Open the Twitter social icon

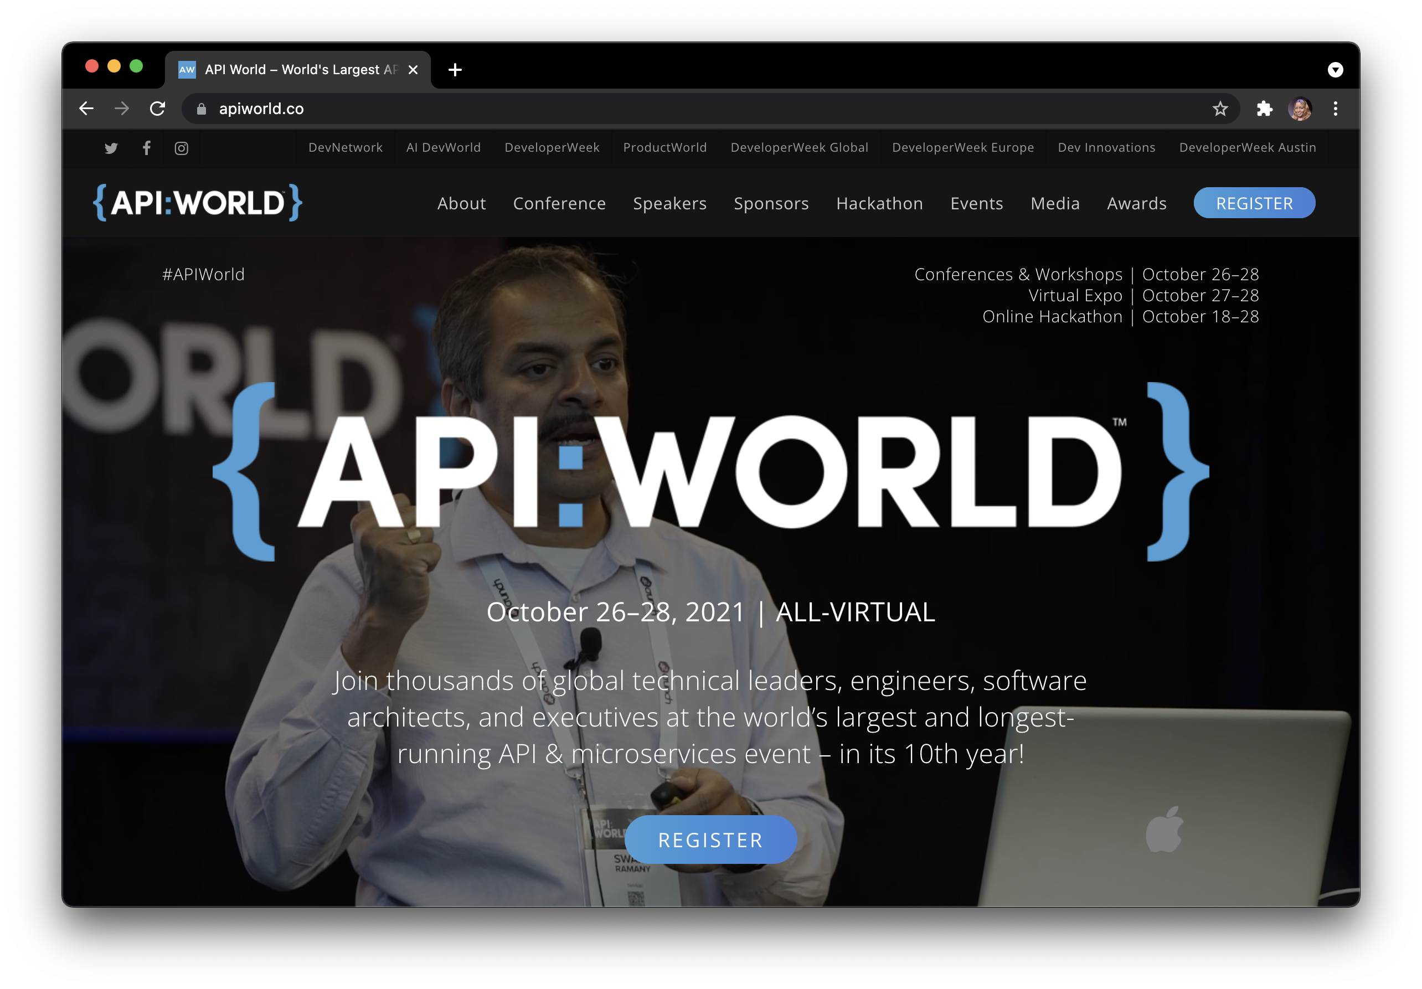point(111,148)
